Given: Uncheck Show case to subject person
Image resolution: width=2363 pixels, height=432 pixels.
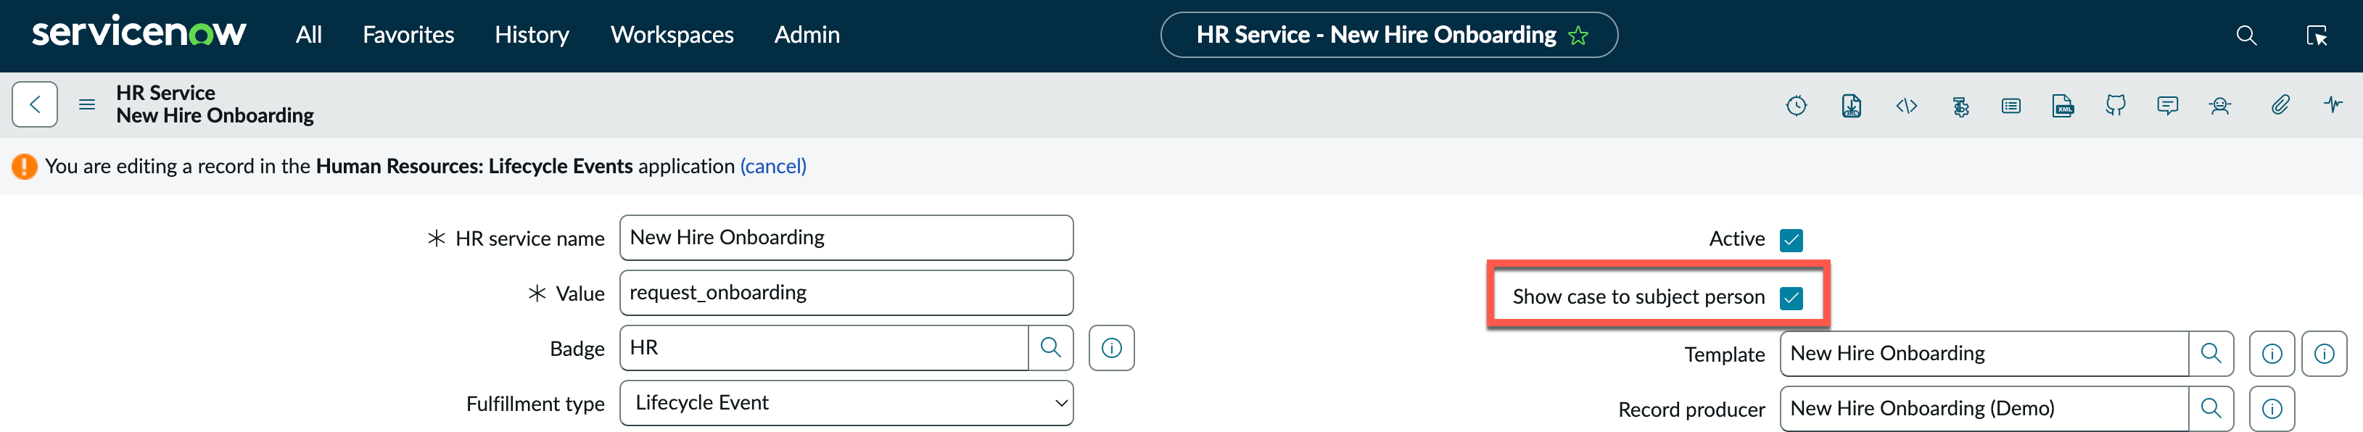Looking at the screenshot, I should 1791,298.
